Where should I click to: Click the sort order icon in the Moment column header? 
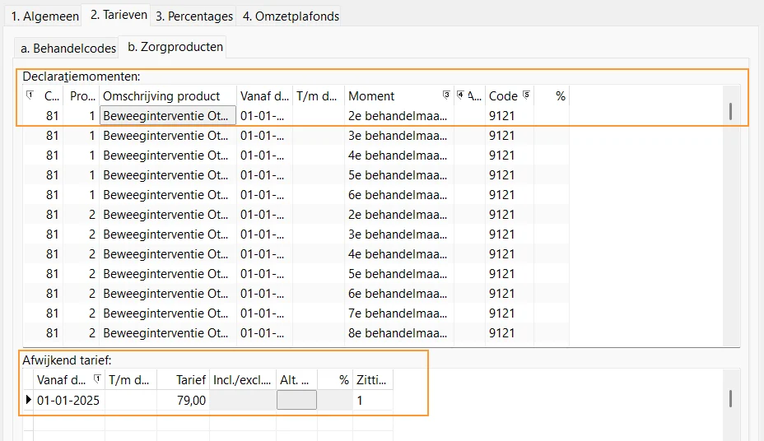446,95
